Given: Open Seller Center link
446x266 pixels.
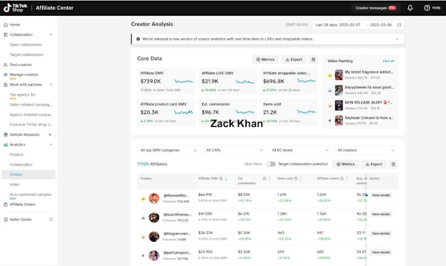Looking at the screenshot, I should [x=21, y=219].
